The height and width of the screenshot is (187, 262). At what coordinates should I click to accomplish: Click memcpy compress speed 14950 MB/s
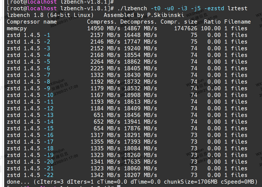104,28
